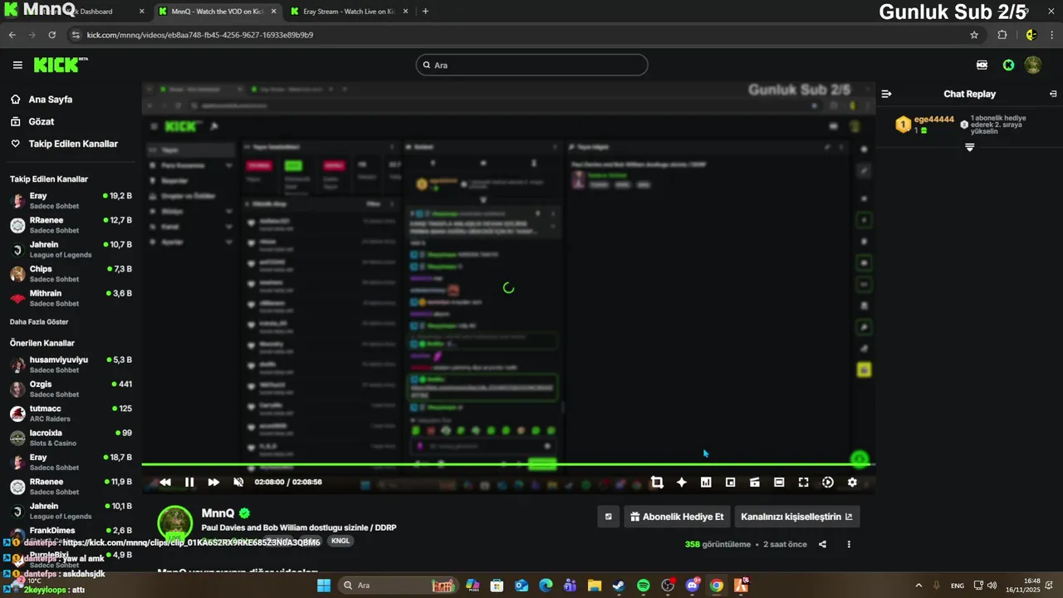1063x598 pixels.
Task: Enable picture-in-picture mini player
Action: pyautogui.click(x=730, y=482)
